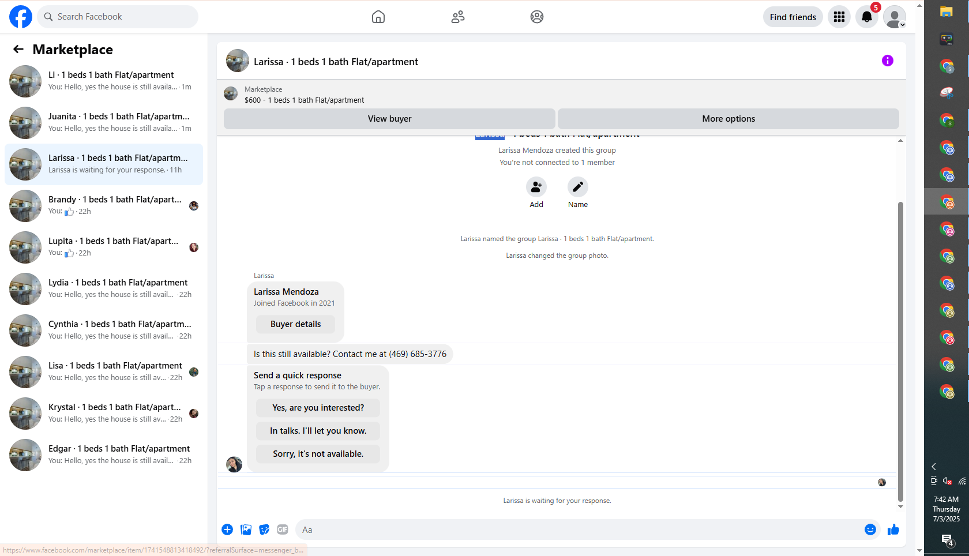Viewport: 969px width, 556px height.
Task: Attach a photo using the image icon
Action: [246, 529]
